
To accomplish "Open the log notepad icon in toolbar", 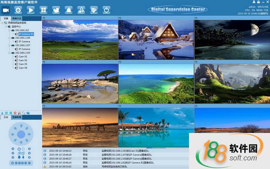I will coord(94,10).
